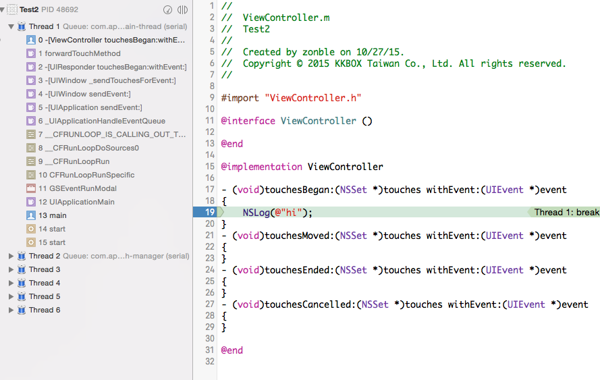Click the user-code icon of frame 0 touchesBegan
Image resolution: width=600 pixels, height=380 pixels.
pos(31,40)
